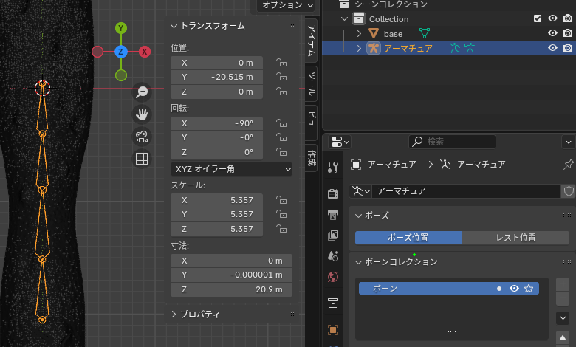Click the zoom view magnifier icon
Screen dimensions: 576x347
(x=141, y=92)
